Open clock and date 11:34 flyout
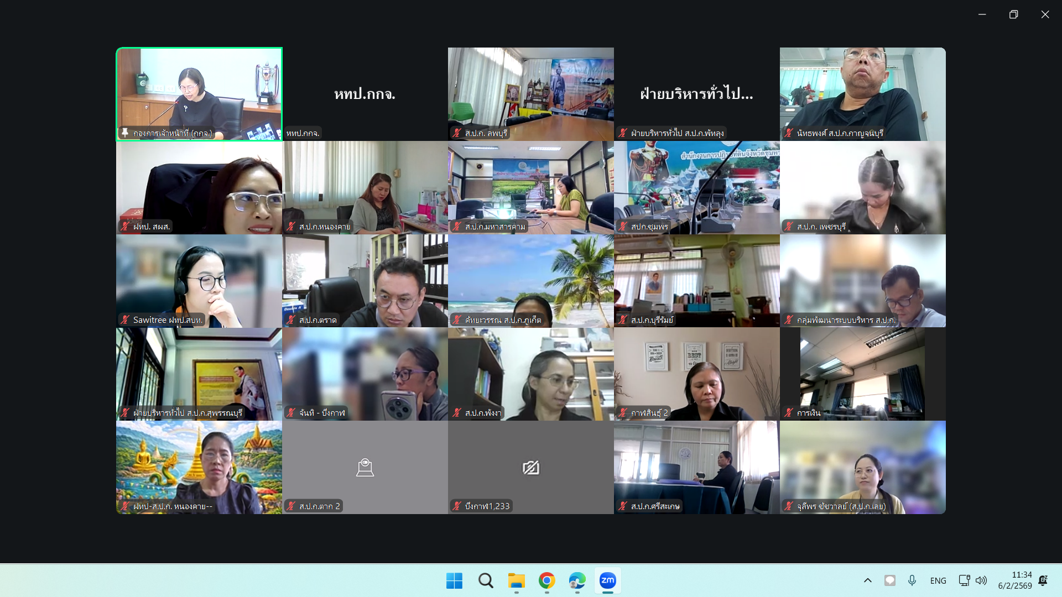Viewport: 1062px width, 597px height. (x=1014, y=580)
